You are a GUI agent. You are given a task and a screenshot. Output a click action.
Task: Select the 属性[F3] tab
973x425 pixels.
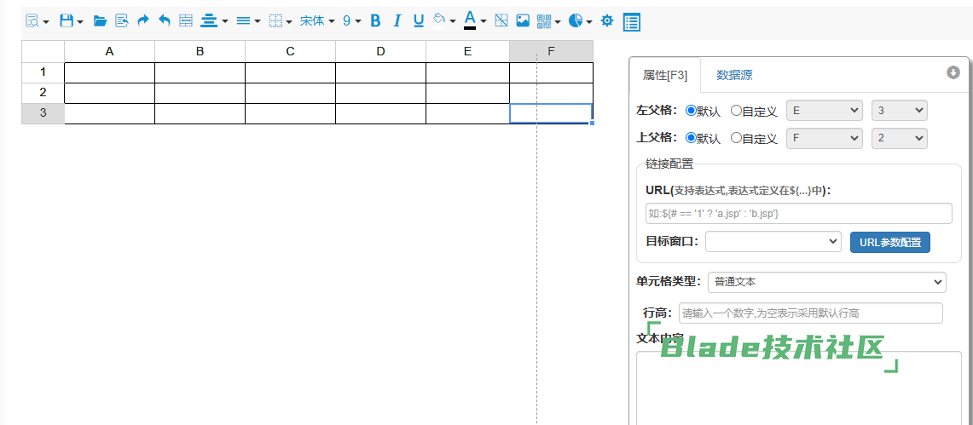(x=665, y=75)
